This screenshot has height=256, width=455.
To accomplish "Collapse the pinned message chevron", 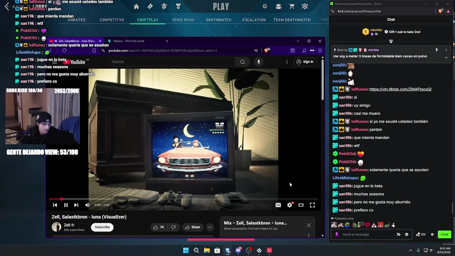I will pyautogui.click(x=446, y=57).
